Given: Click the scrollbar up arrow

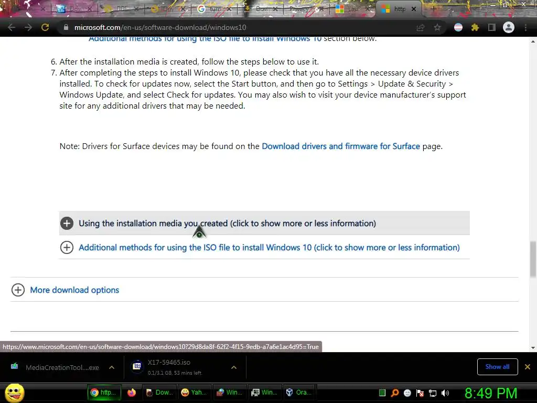Looking at the screenshot, I should [x=533, y=41].
